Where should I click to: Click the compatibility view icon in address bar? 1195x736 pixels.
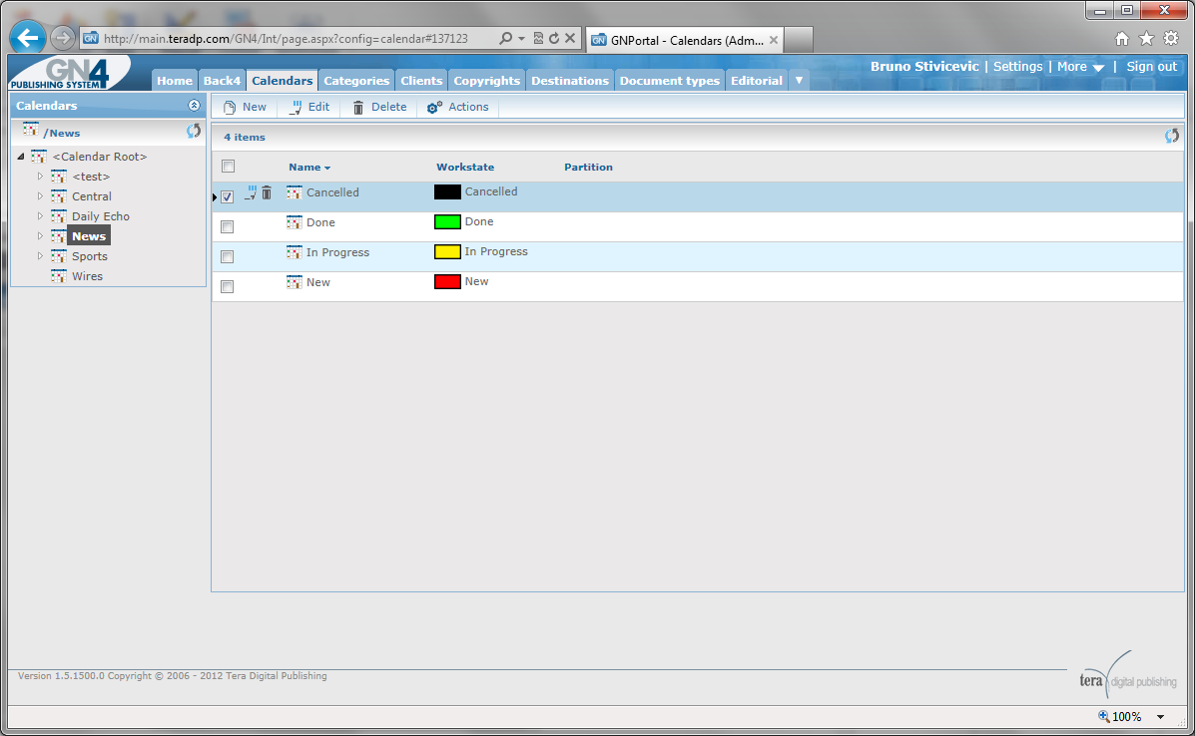[538, 38]
